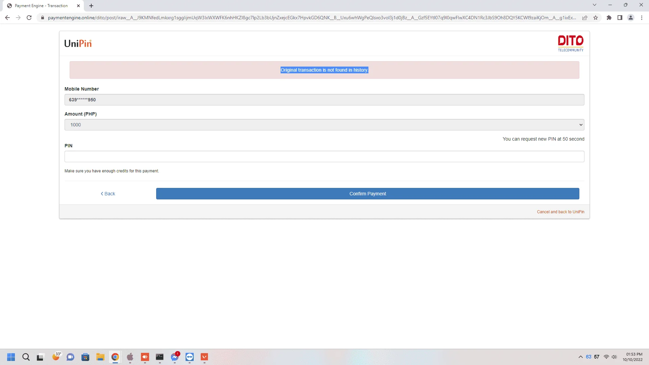649x365 pixels.
Task: Open the Windows Start menu
Action: [x=11, y=357]
